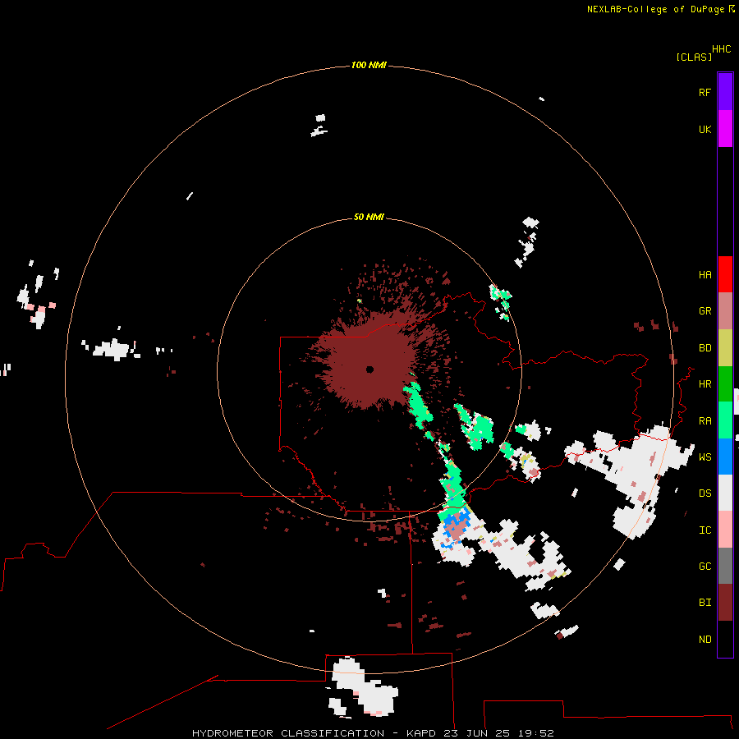This screenshot has width=739, height=739.
Task: Click the RA light green legend swatch
Action: click(x=725, y=420)
